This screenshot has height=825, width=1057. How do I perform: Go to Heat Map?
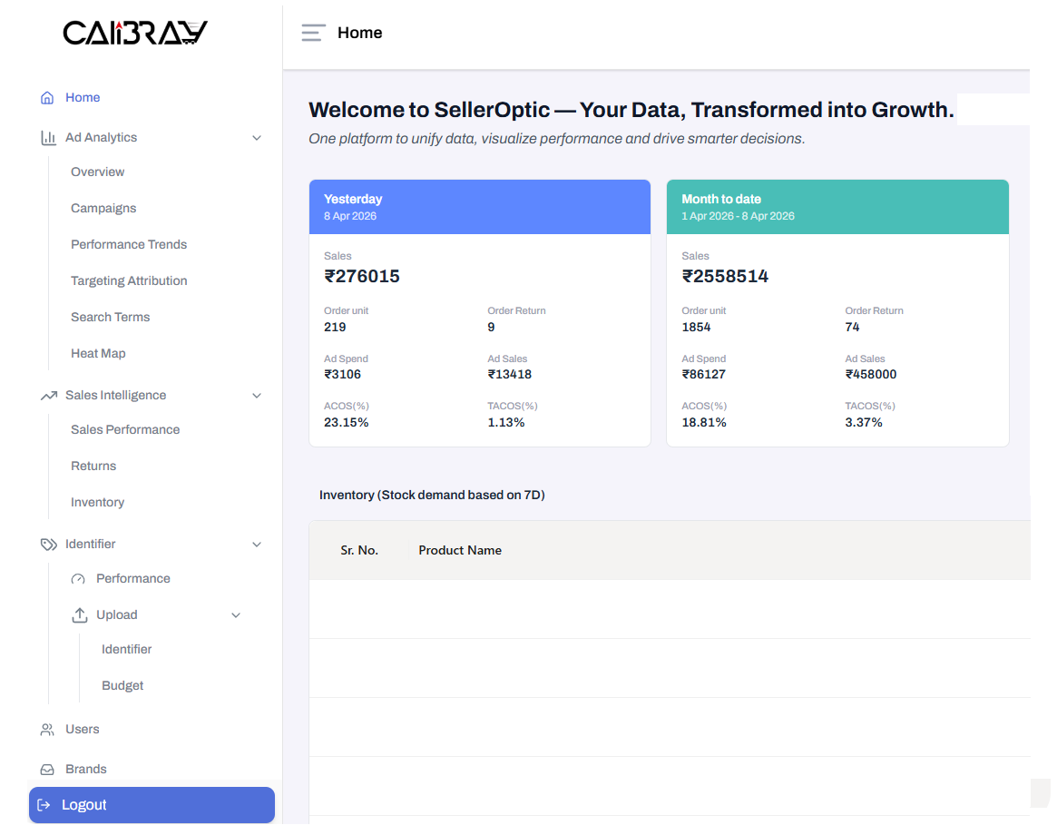point(98,353)
